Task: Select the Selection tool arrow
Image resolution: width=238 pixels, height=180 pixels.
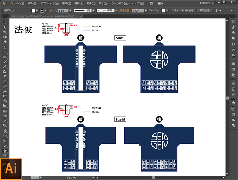Action: click(x=5, y=22)
